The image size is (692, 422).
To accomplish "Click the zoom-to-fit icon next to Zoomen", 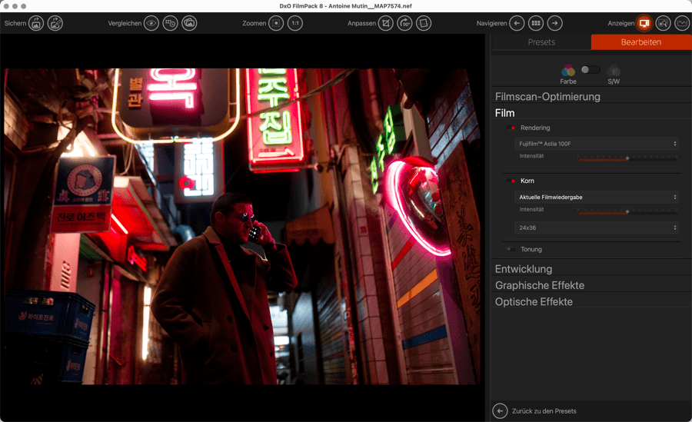I will [x=277, y=24].
